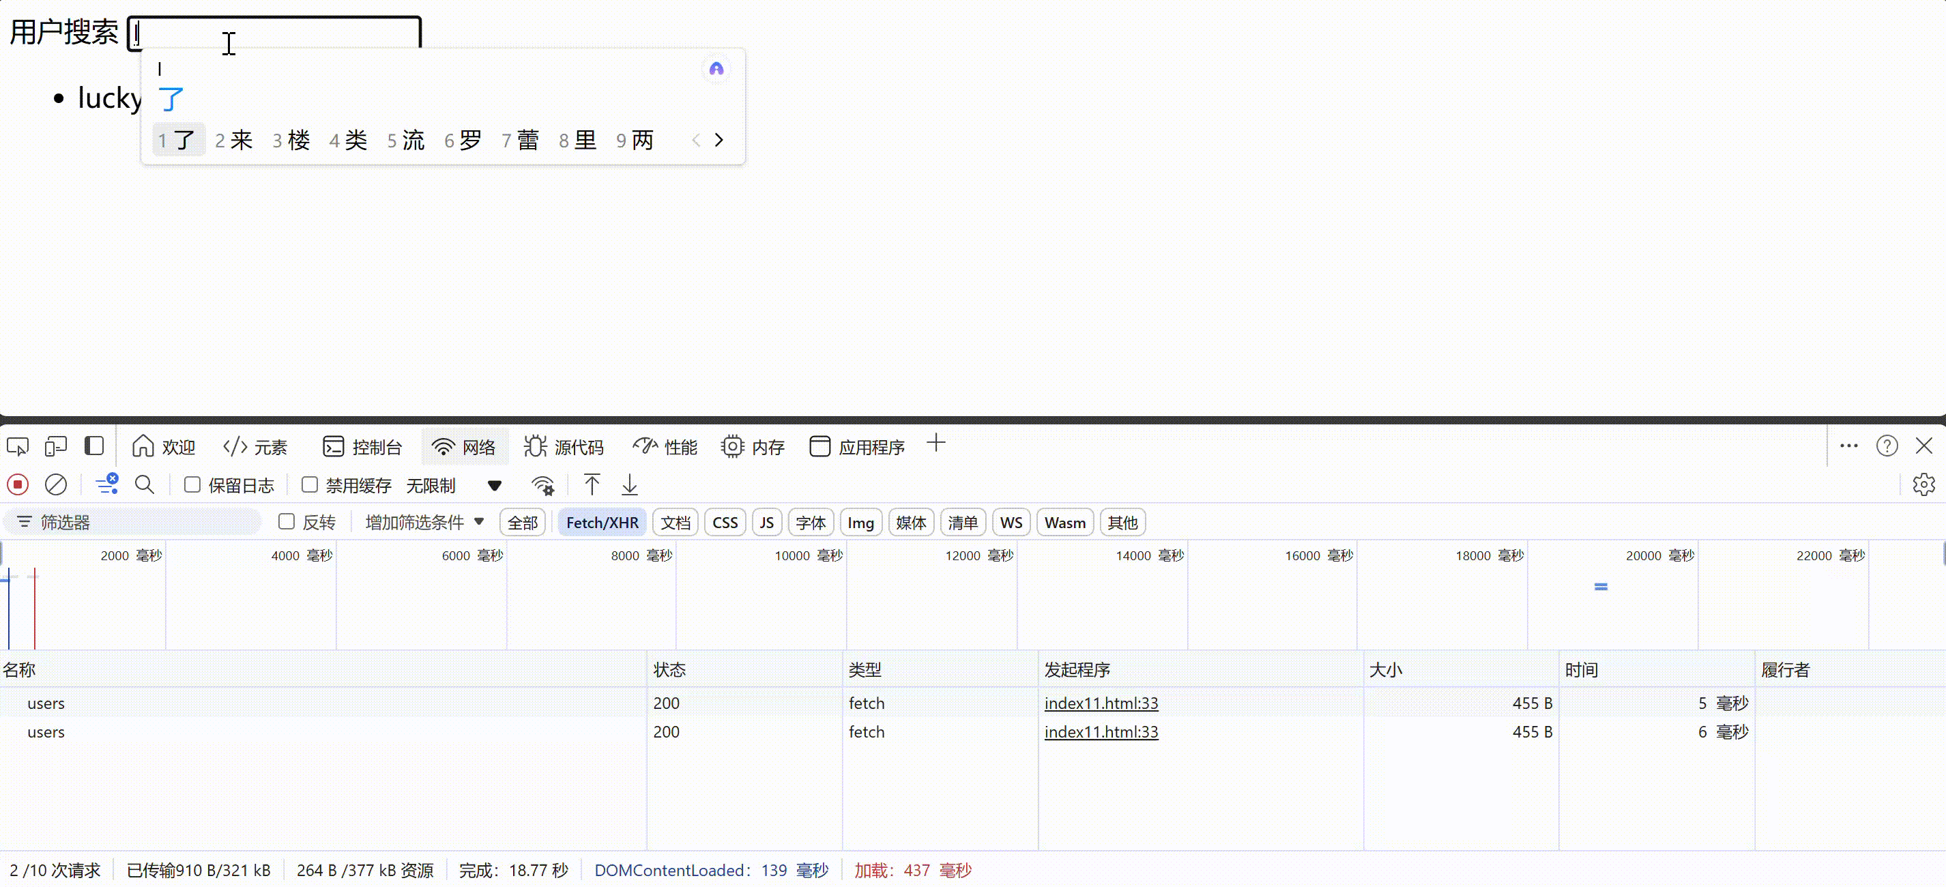The width and height of the screenshot is (1946, 887).
Task: Clear the network log
Action: [56, 484]
